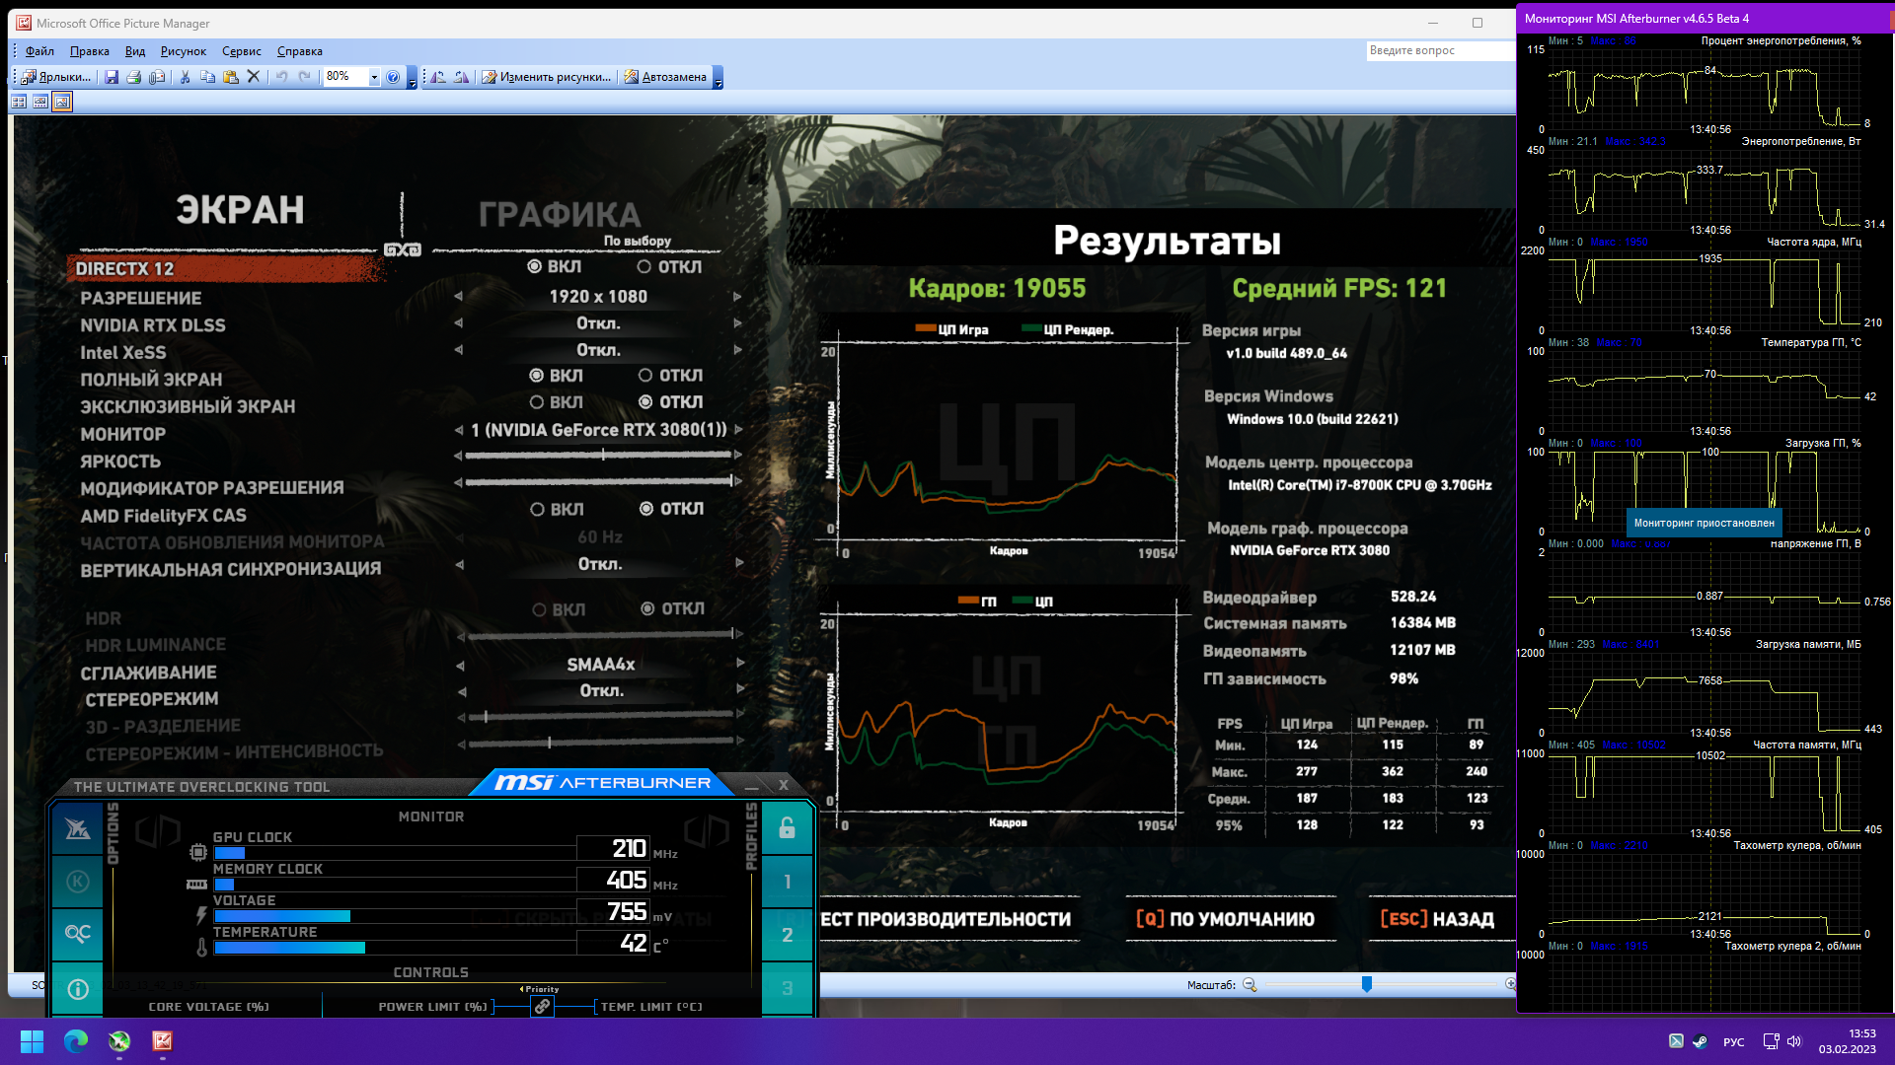The width and height of the screenshot is (1895, 1065).
Task: Rotate the picture left with the toolbar icon
Action: pos(438,77)
